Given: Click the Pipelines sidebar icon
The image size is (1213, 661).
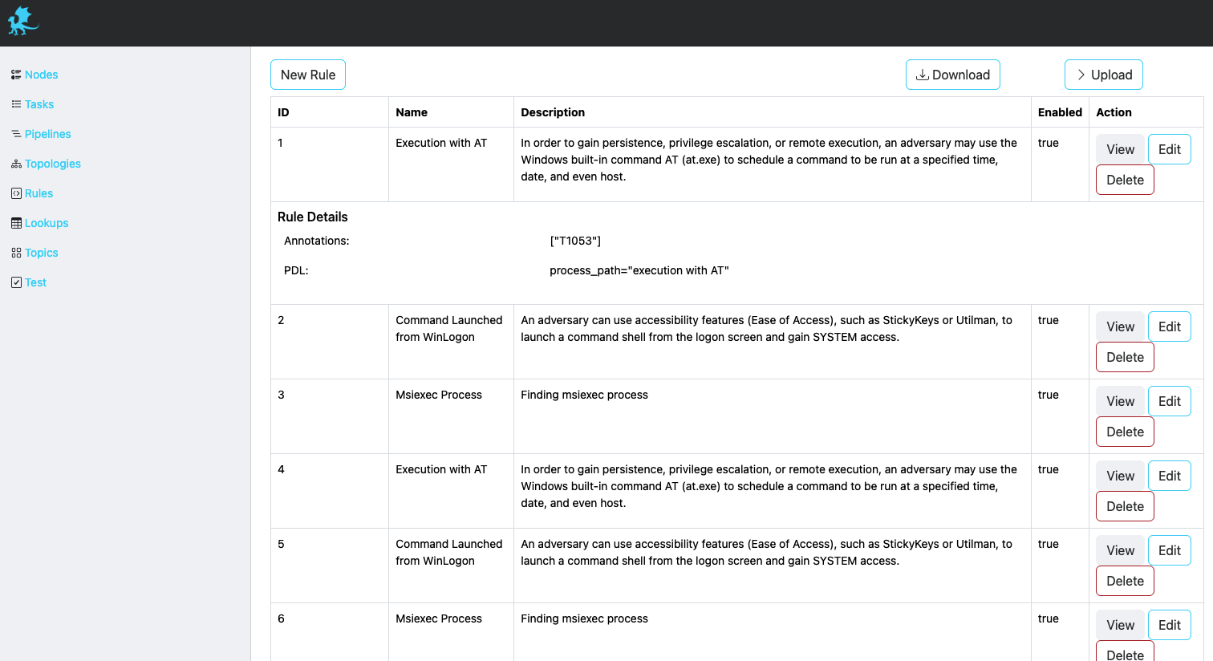Looking at the screenshot, I should [16, 134].
